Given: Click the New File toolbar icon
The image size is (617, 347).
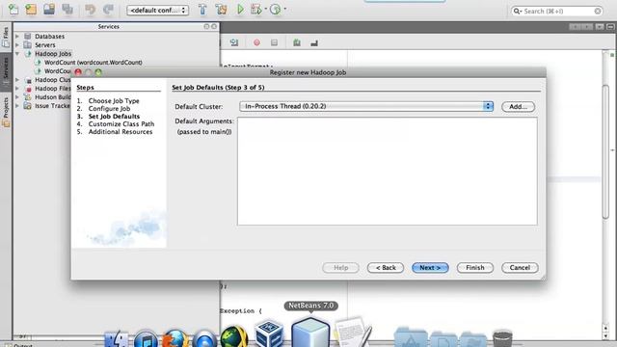Looking at the screenshot, I should point(13,9).
